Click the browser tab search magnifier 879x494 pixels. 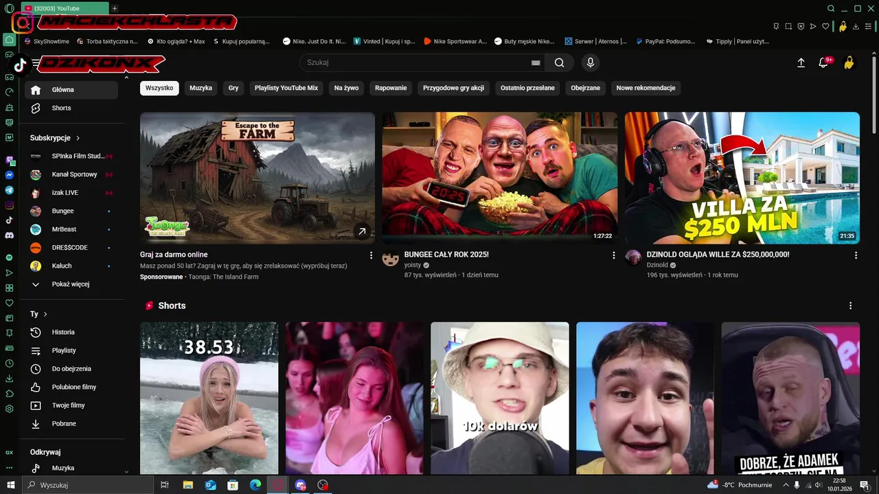[x=831, y=8]
